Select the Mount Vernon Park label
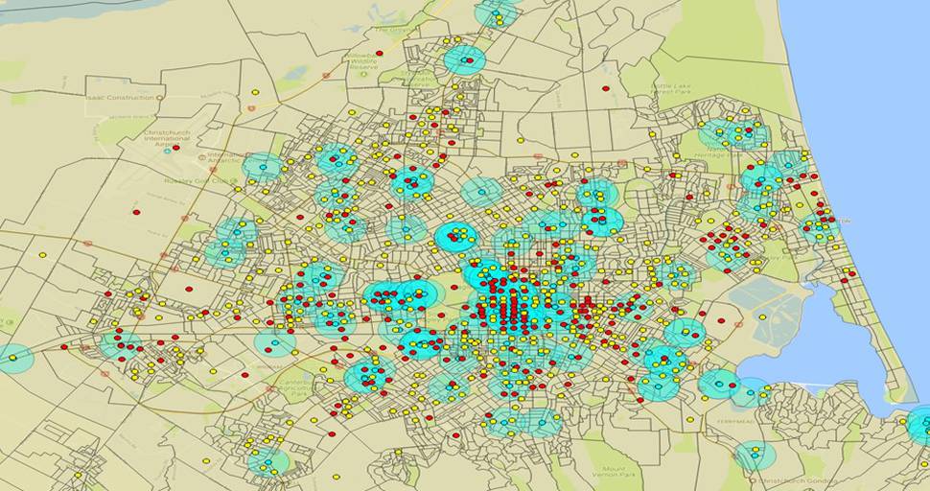930x491 pixels. point(614,472)
